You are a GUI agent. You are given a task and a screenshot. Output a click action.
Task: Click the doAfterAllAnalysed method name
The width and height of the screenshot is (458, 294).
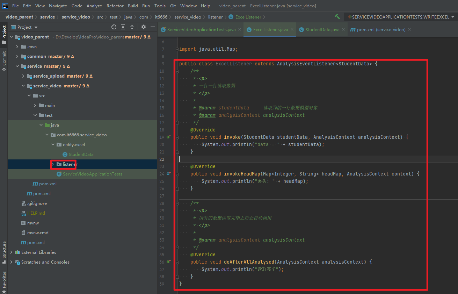click(x=249, y=262)
